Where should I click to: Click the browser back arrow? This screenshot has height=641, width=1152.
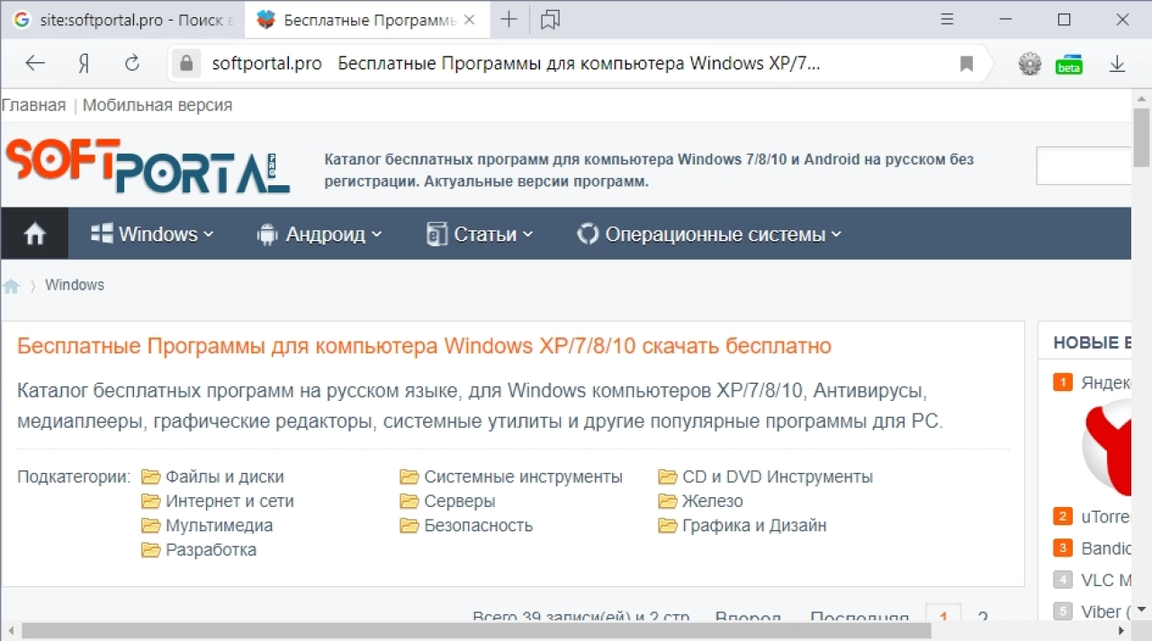(x=35, y=64)
